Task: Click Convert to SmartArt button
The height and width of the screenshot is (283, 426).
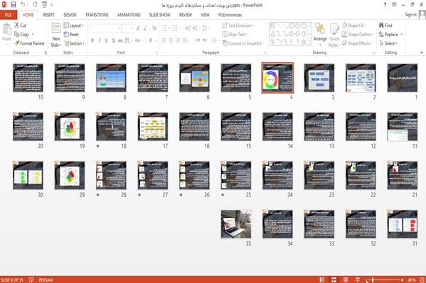Action: tap(243, 43)
